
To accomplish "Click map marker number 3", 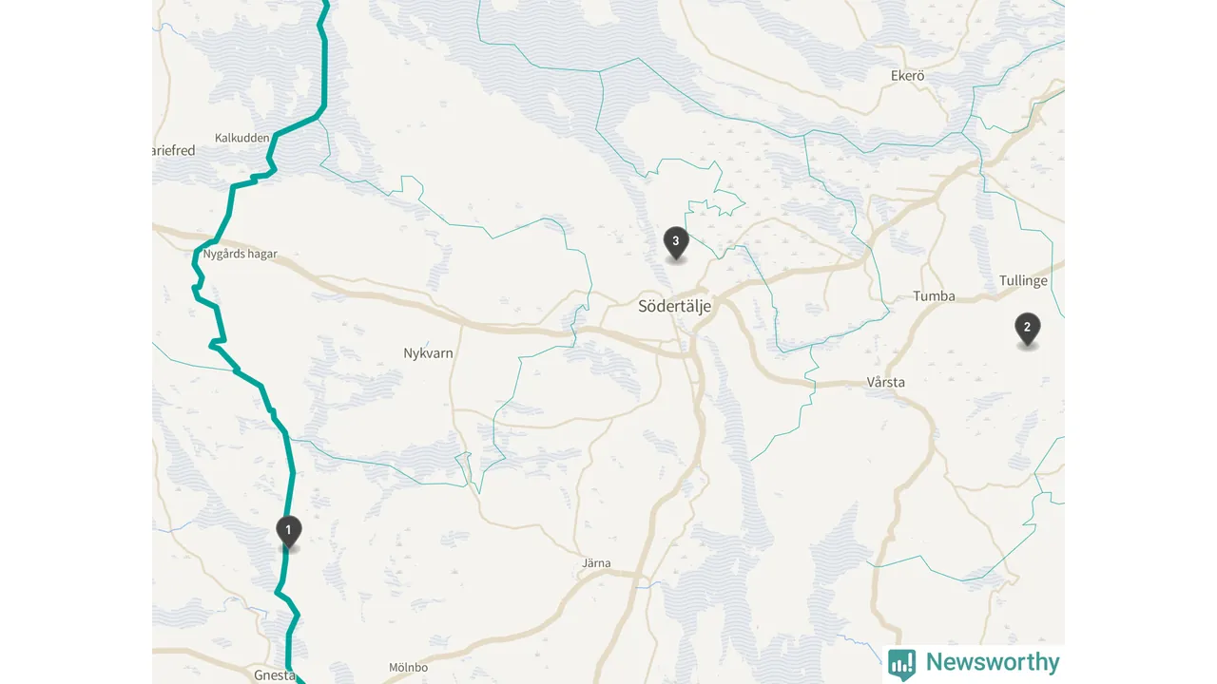I will [x=676, y=243].
